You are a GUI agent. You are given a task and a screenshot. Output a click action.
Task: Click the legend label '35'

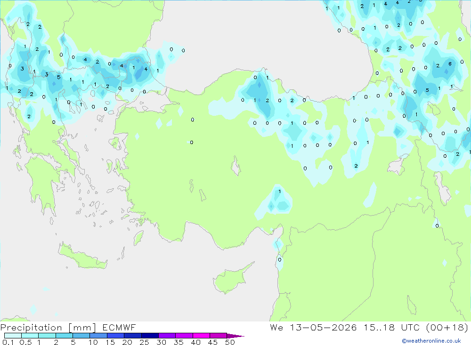click(179, 342)
